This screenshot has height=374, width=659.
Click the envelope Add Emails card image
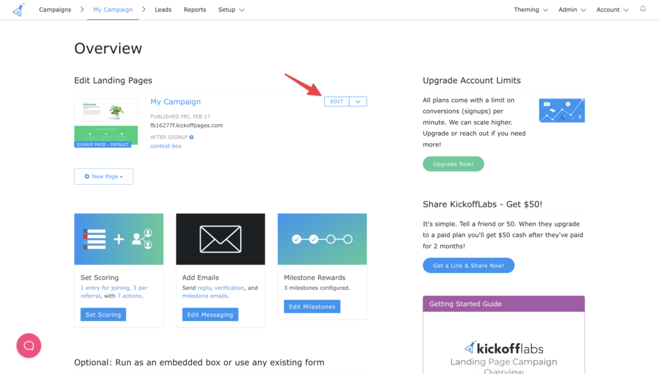click(221, 239)
